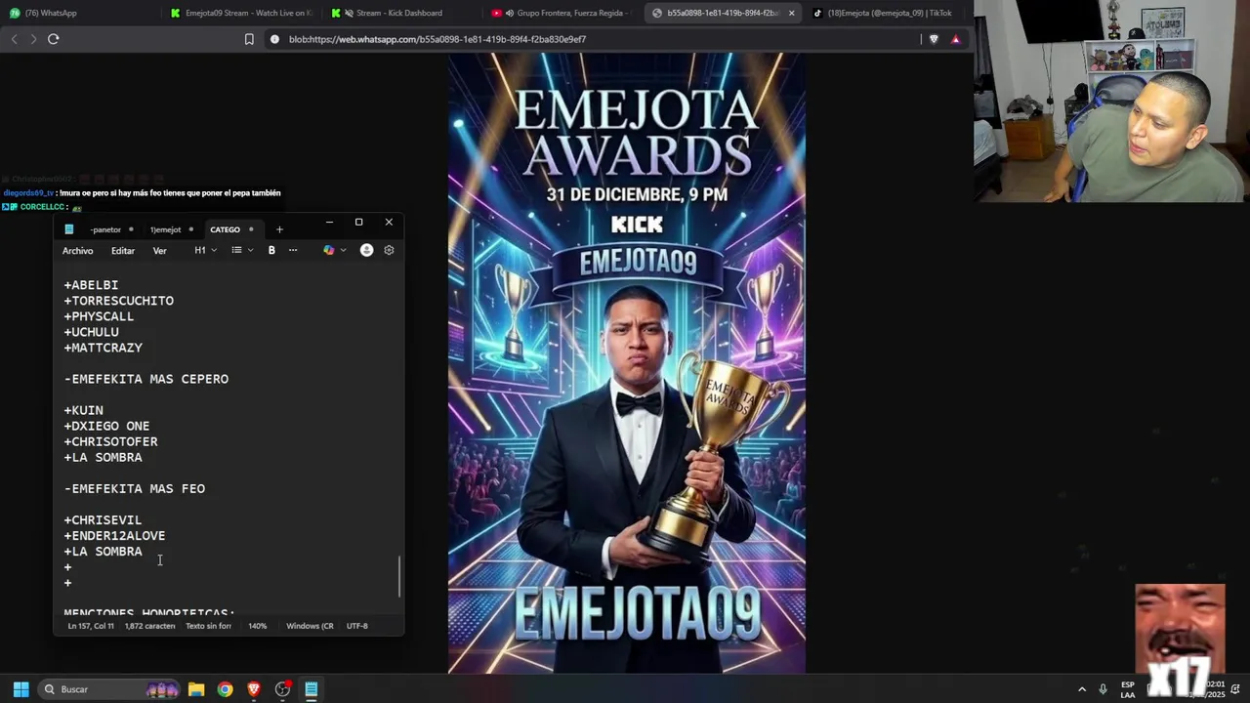Screen dimensions: 1250x703
Task: Switch to Stream - Kick Dashboard tab
Action: tap(399, 13)
